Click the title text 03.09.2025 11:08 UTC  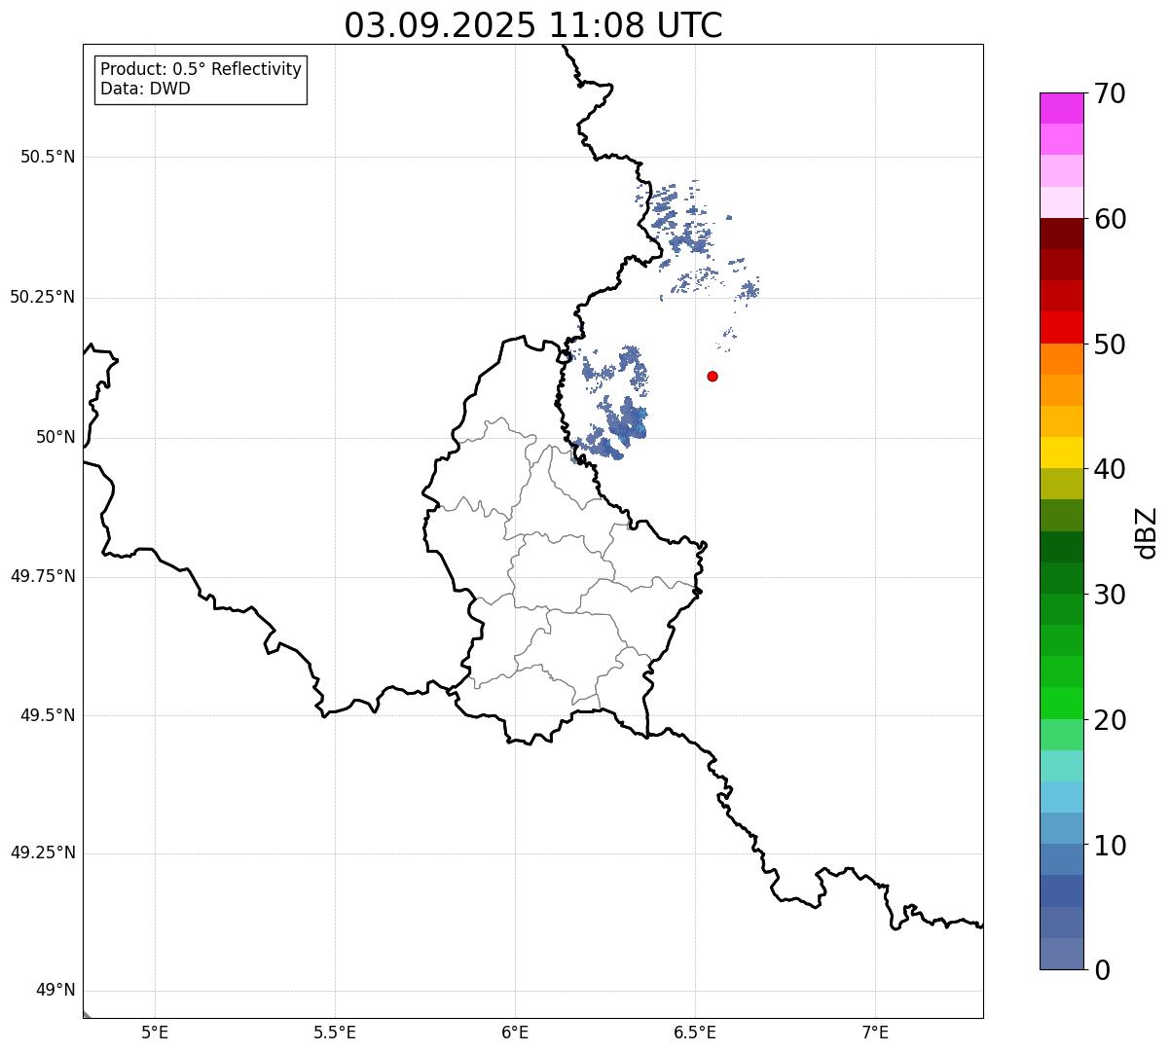533,25
